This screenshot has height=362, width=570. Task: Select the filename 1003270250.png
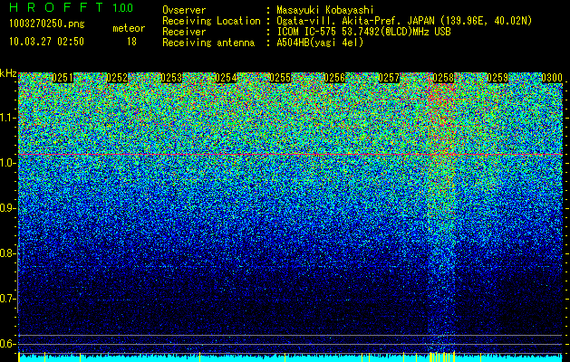click(x=47, y=24)
